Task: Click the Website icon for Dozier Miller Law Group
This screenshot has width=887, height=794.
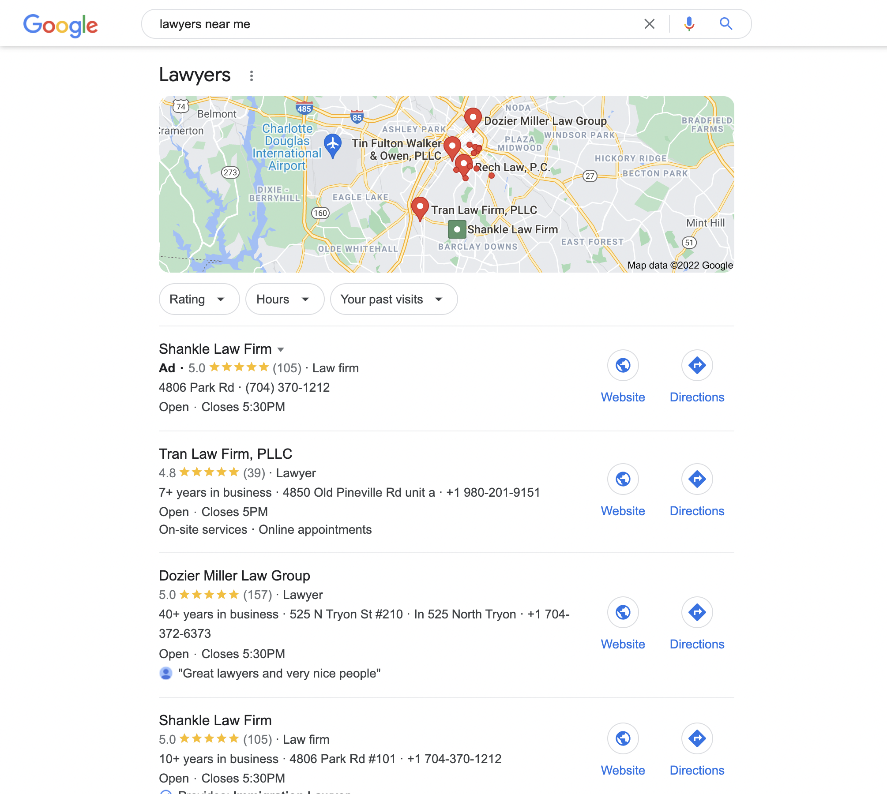Action: coord(623,612)
